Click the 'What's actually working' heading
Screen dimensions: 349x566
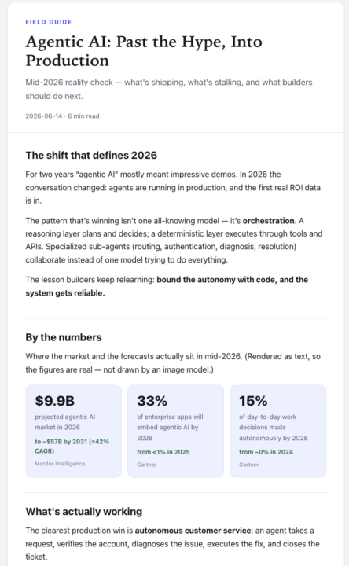point(84,512)
